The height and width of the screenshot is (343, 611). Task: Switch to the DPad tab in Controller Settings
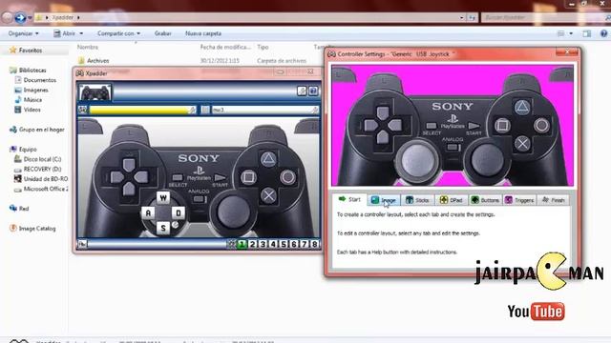451,200
